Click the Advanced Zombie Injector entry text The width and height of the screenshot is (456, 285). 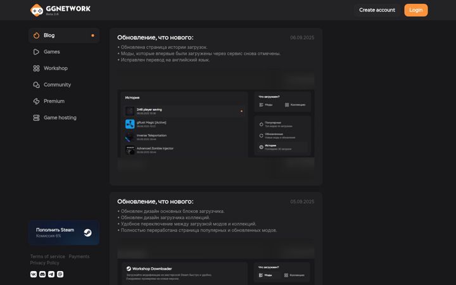click(x=155, y=148)
